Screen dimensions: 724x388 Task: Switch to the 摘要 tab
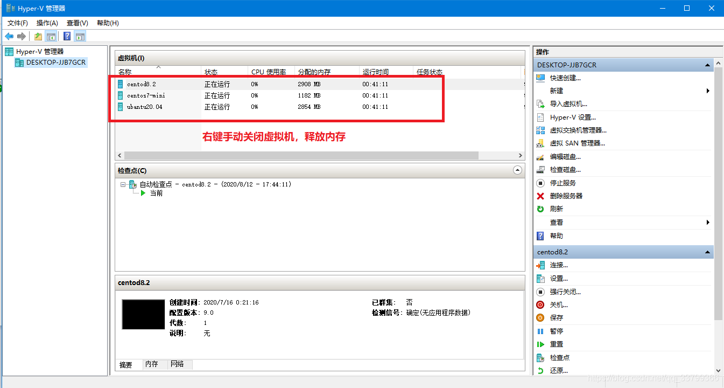(126, 365)
